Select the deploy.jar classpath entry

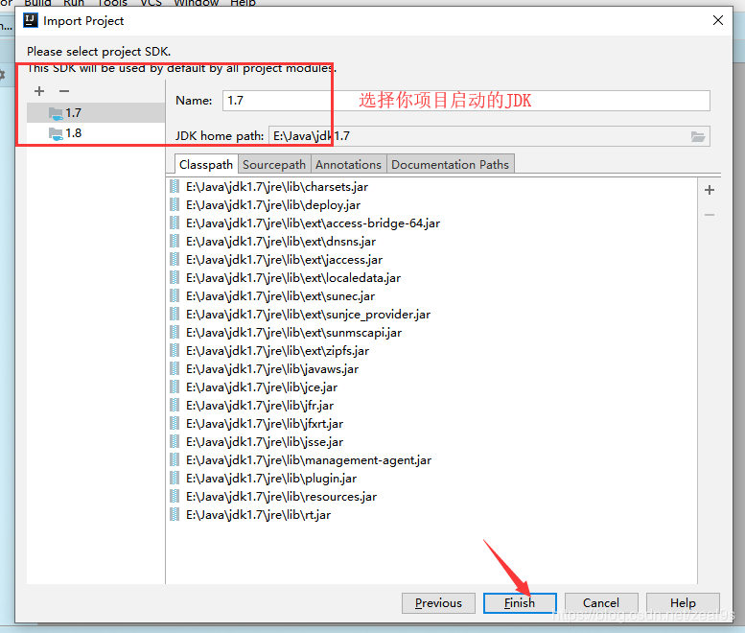click(431, 205)
